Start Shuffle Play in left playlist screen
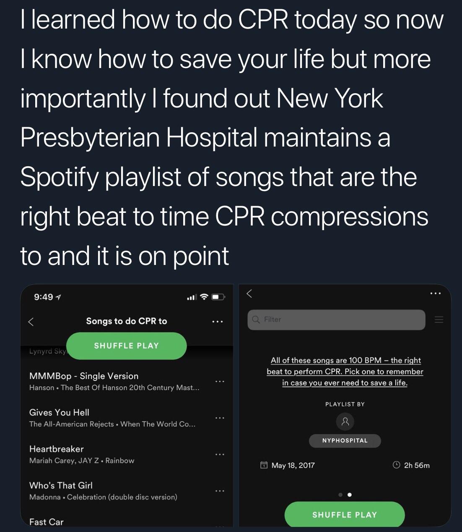This screenshot has height=532, width=462. (126, 346)
